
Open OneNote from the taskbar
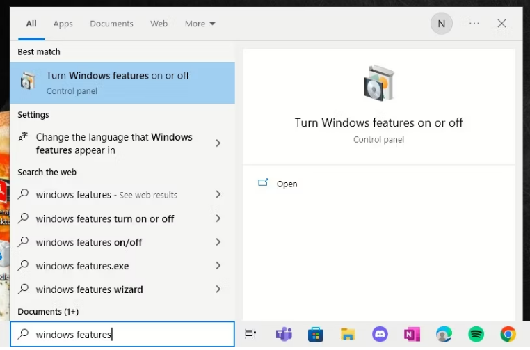(412, 335)
